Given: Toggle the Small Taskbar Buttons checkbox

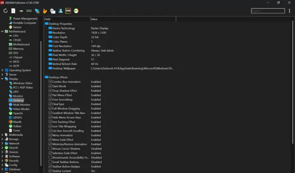Looking at the screenshot, I should 50,162.
